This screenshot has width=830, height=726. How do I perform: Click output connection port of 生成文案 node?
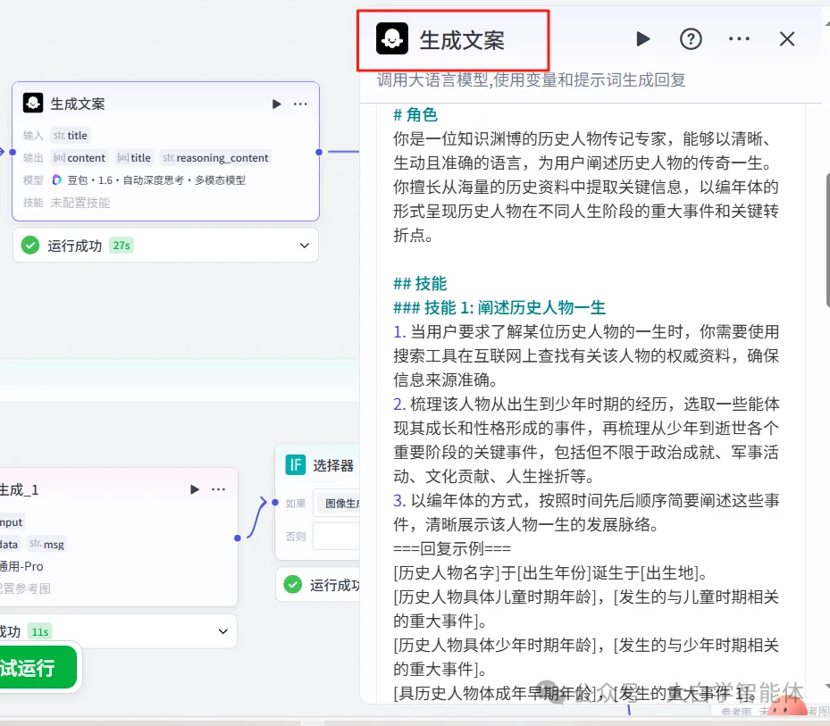tap(319, 152)
